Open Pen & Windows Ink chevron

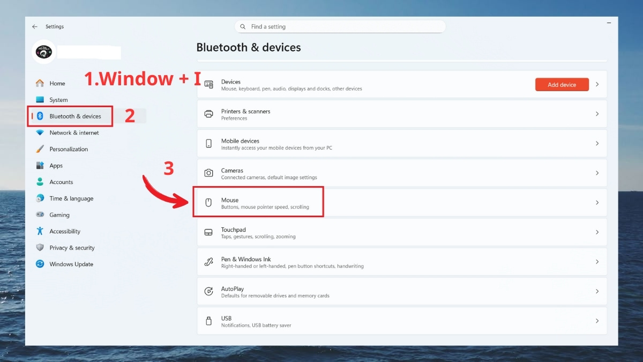597,262
